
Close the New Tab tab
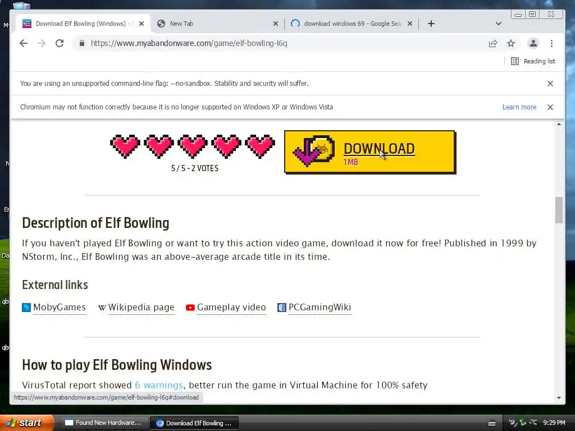coord(276,24)
